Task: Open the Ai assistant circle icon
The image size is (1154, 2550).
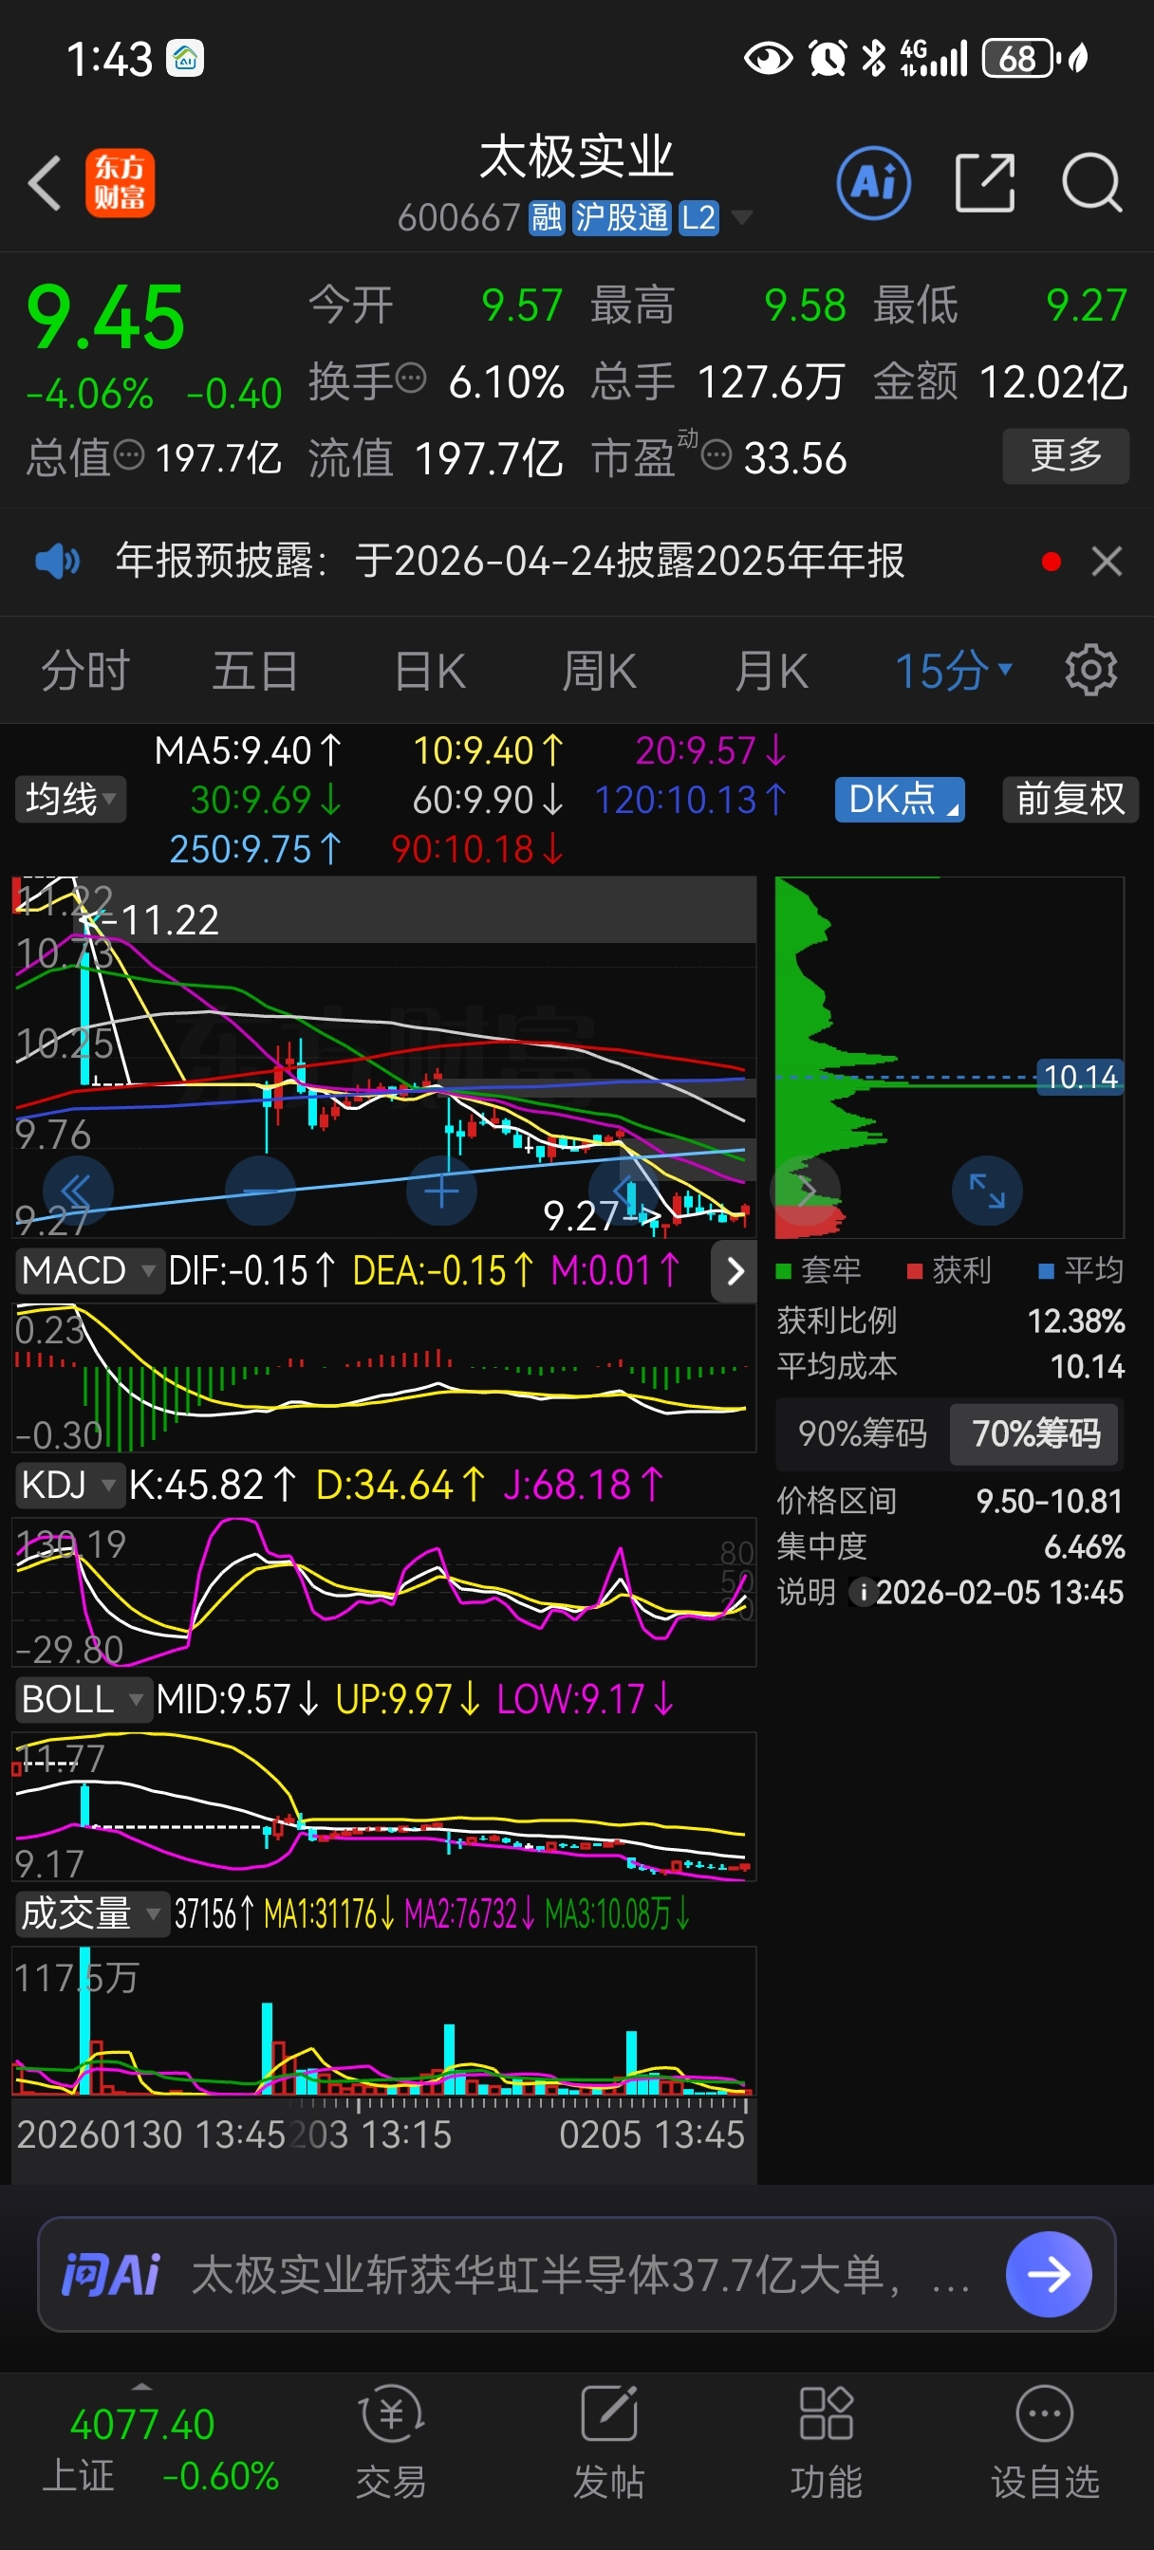Action: pos(874,183)
